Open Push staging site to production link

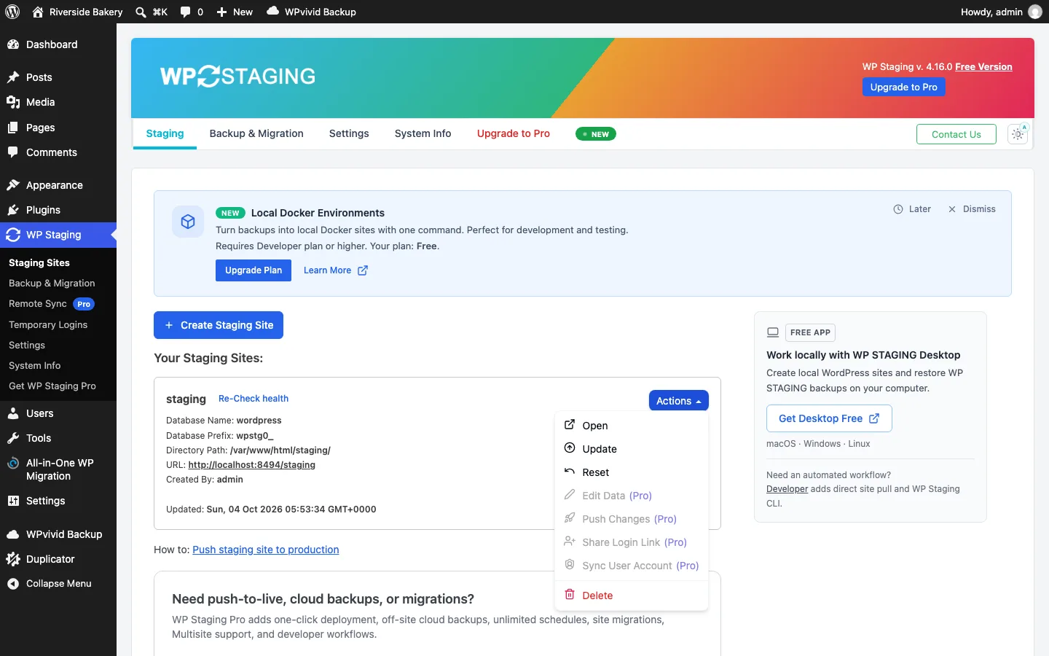[x=266, y=550]
